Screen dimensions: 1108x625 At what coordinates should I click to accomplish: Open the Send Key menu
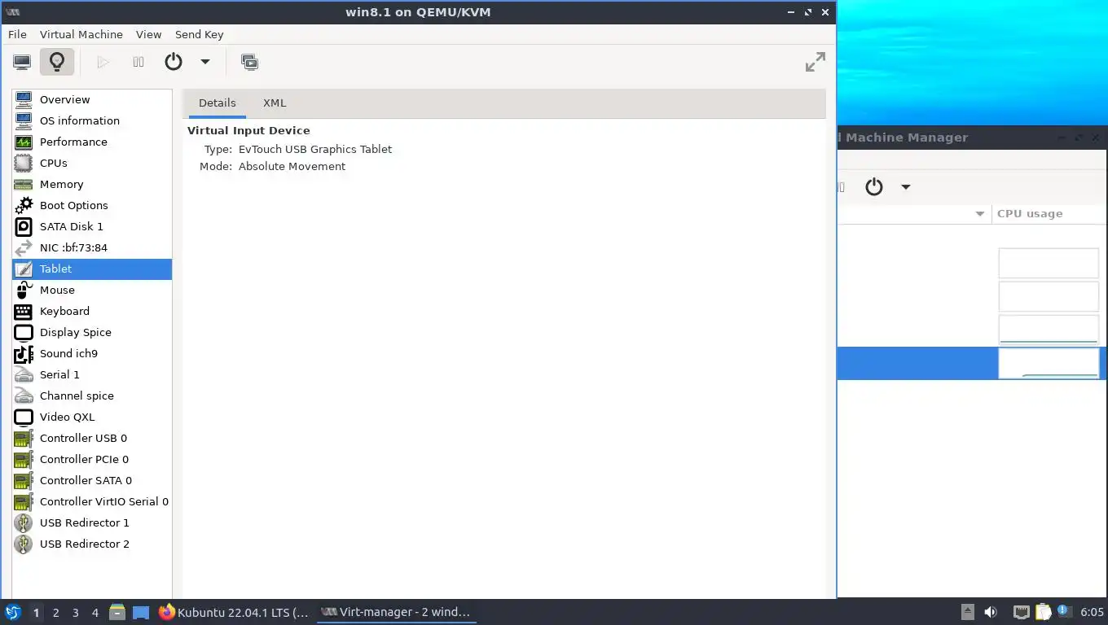199,34
